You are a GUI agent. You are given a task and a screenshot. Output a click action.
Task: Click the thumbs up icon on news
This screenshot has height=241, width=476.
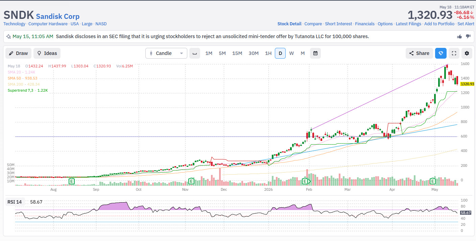(x=459, y=36)
